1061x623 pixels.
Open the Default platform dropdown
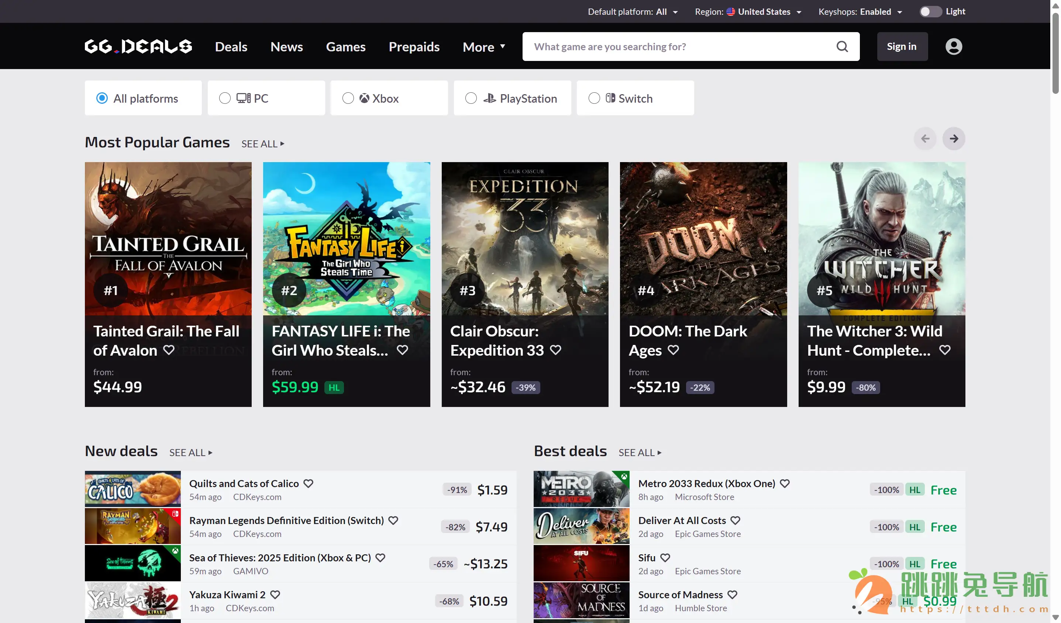click(633, 12)
